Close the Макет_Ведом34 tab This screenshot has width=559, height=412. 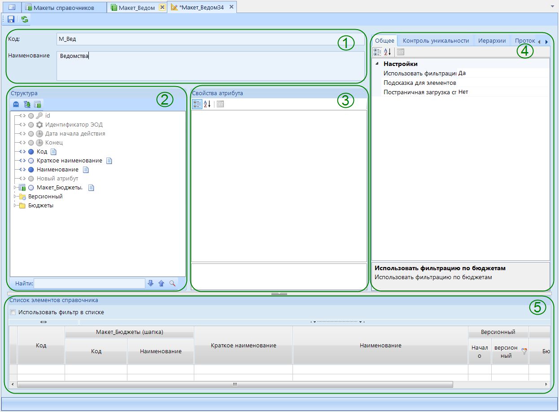coord(231,7)
